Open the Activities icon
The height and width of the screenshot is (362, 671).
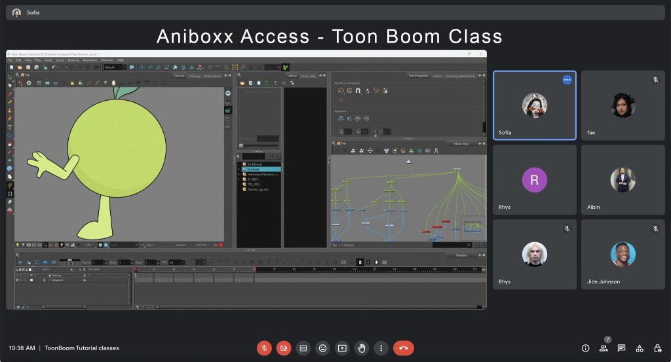pyautogui.click(x=640, y=348)
